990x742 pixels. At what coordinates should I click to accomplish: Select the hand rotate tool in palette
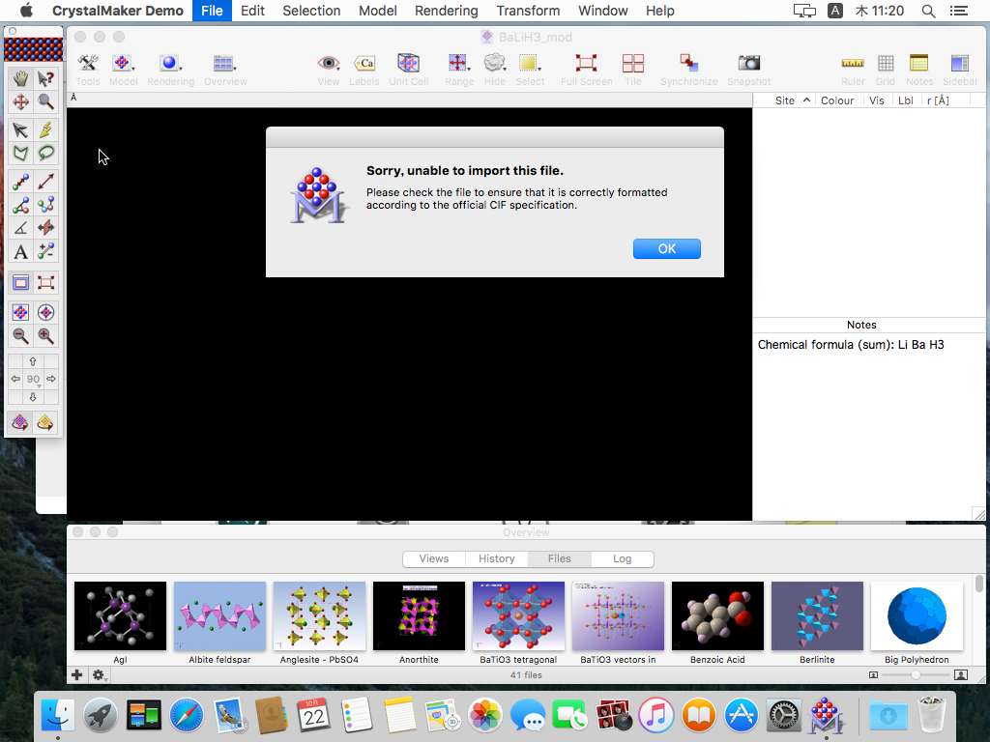coord(21,78)
